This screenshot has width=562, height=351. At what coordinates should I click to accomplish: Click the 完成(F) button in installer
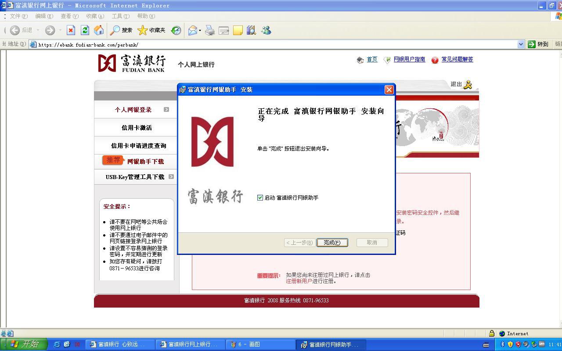pos(332,243)
